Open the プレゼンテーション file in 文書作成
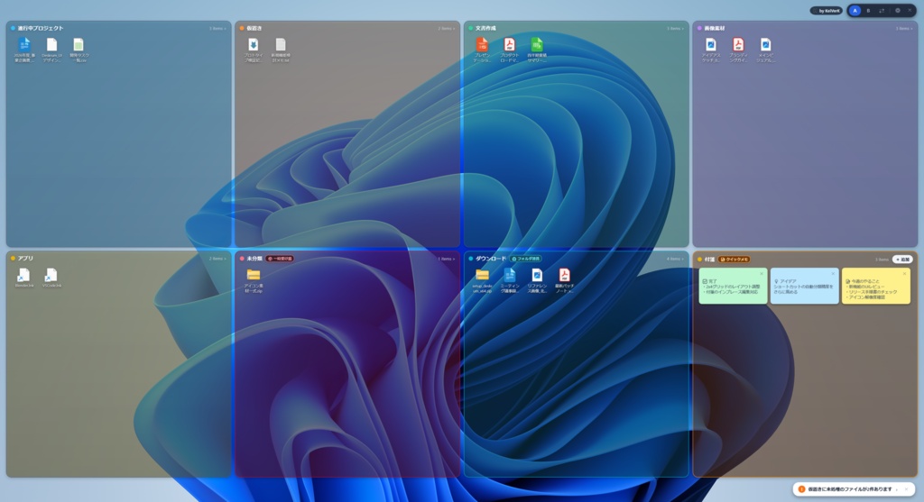Image resolution: width=924 pixels, height=502 pixels. pos(482,50)
